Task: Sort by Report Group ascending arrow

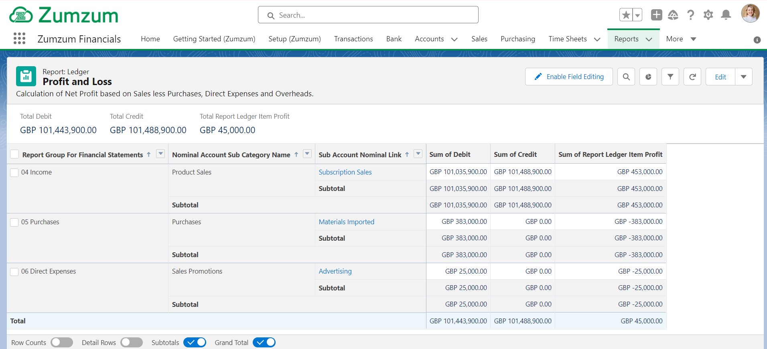Action: pos(149,154)
